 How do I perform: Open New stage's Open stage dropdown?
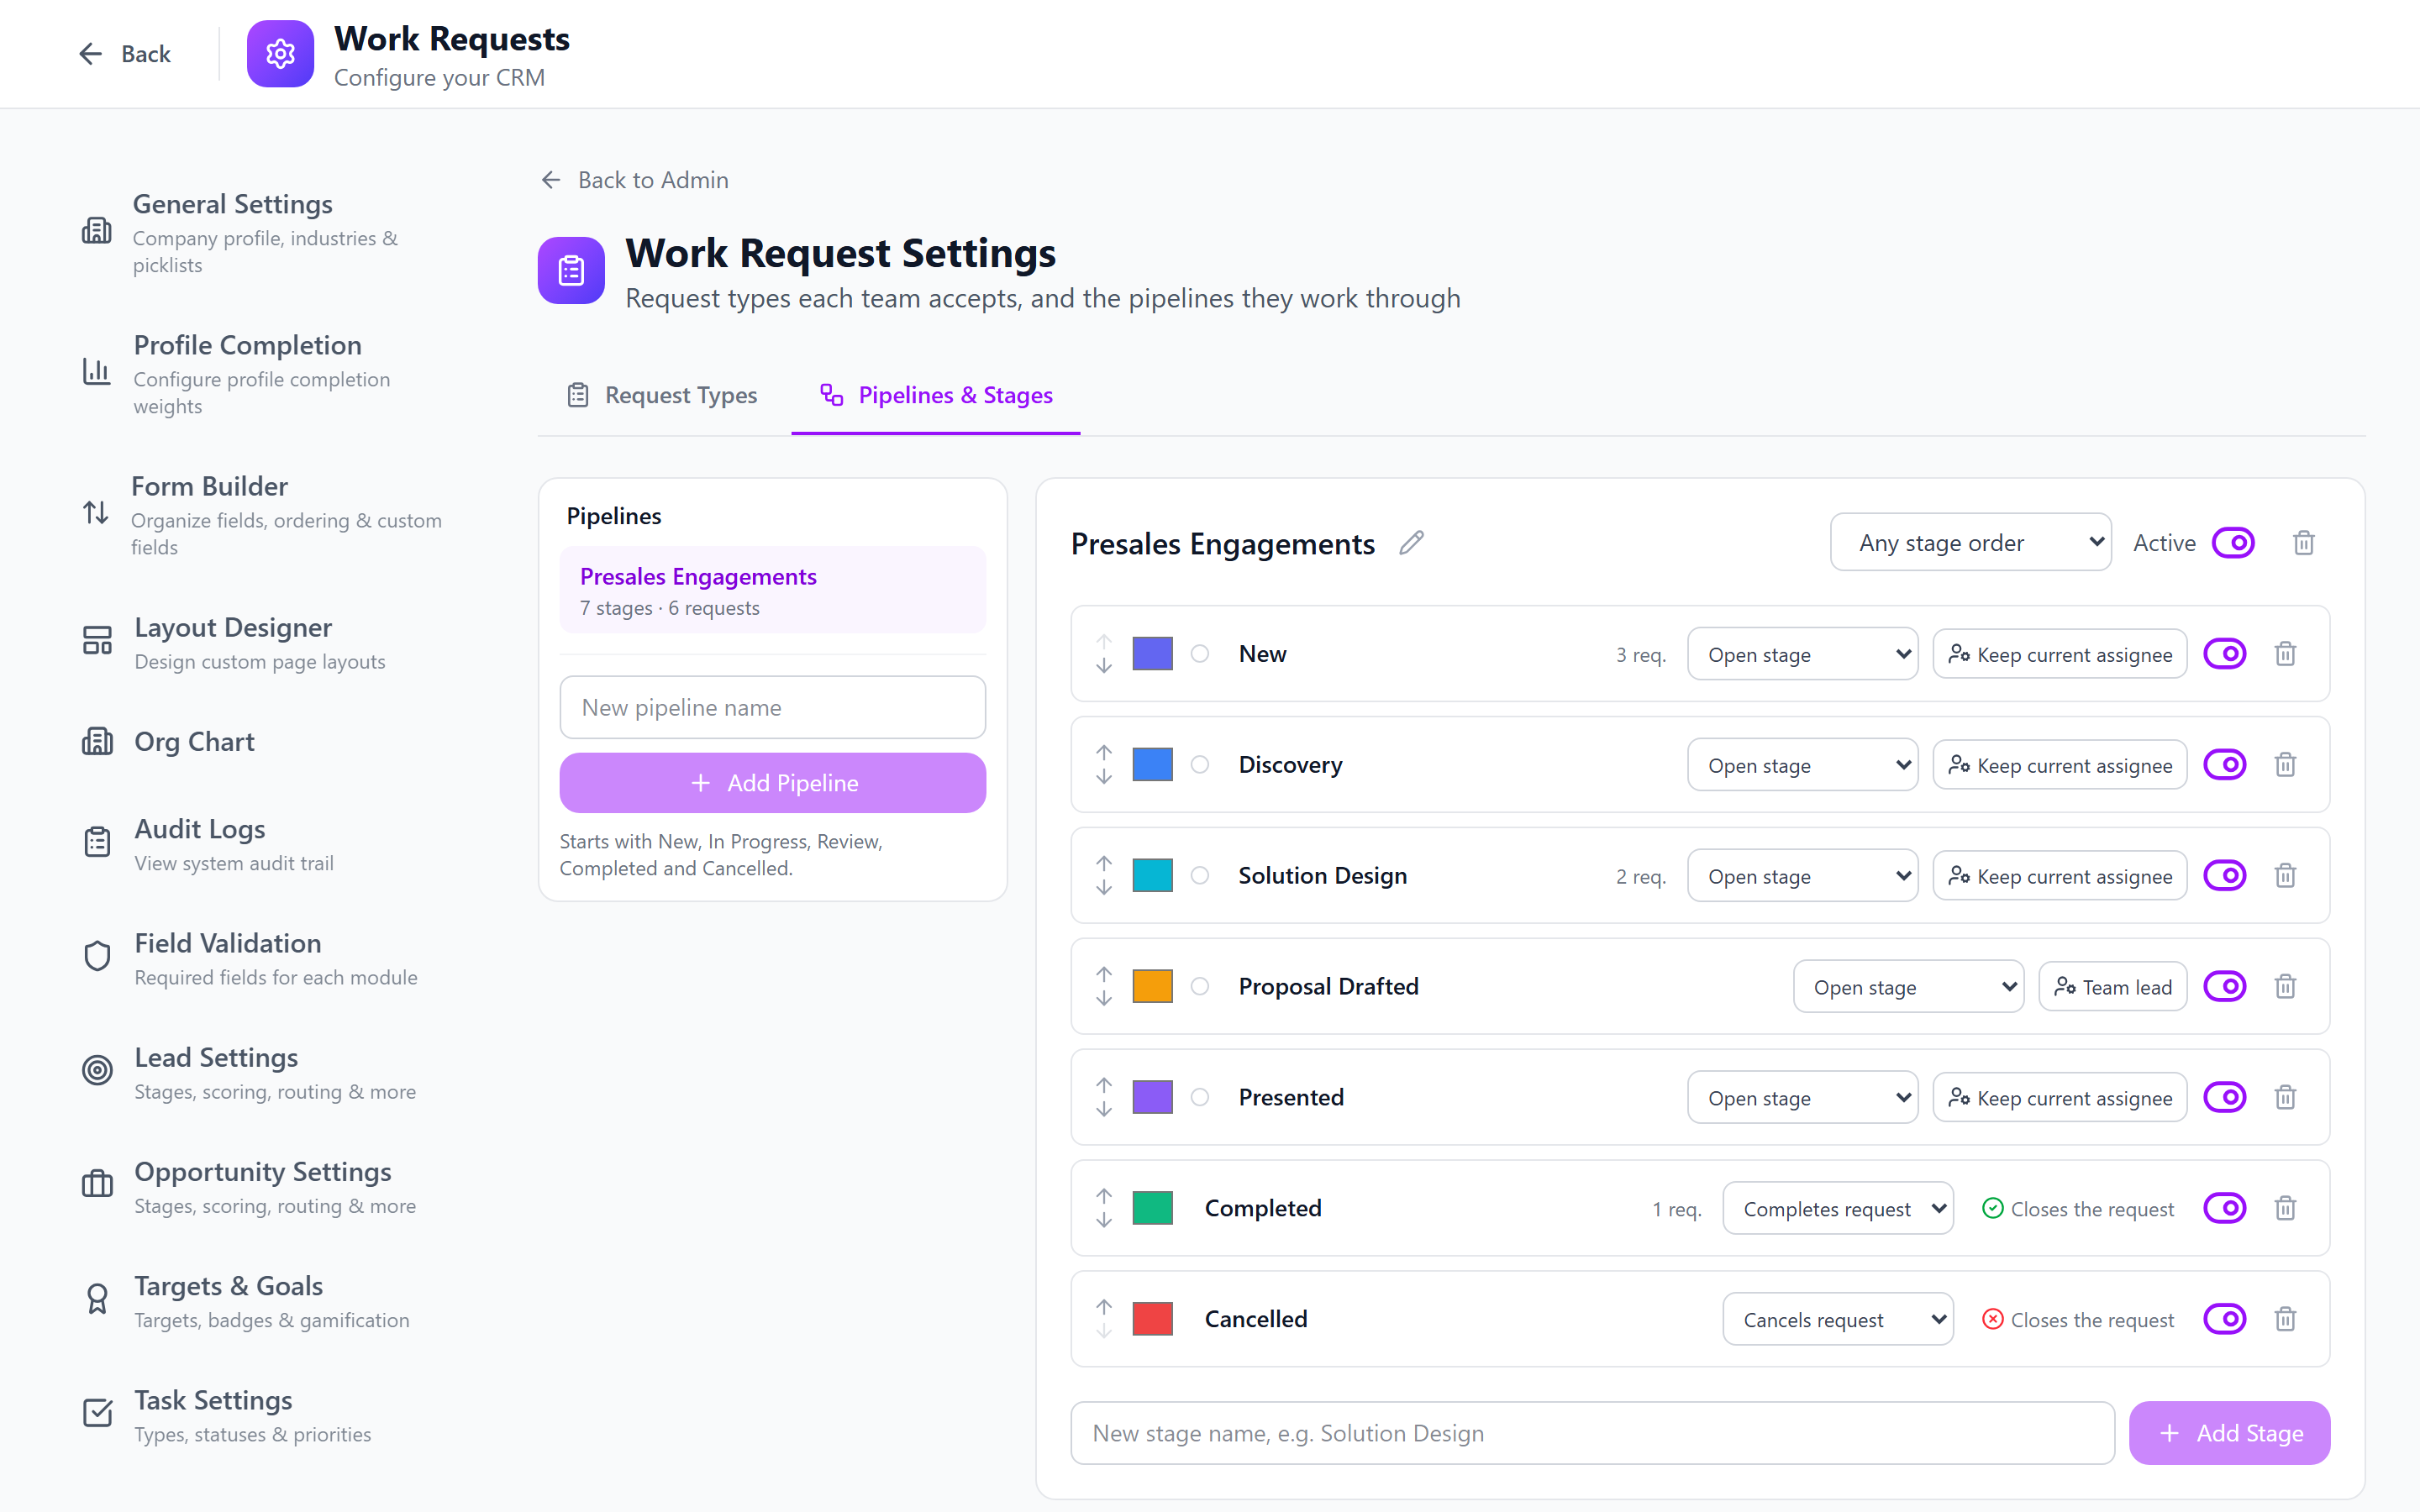coord(1803,654)
